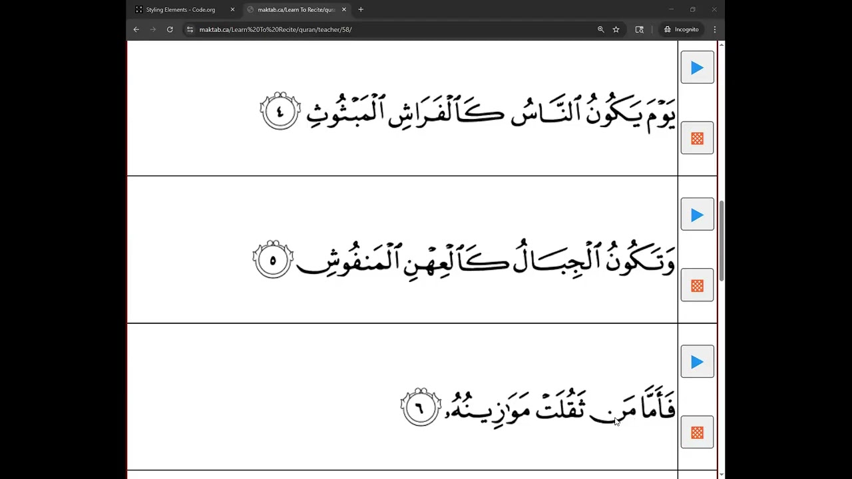Close the maktab.ca tab
Image resolution: width=852 pixels, height=479 pixels.
(x=344, y=9)
